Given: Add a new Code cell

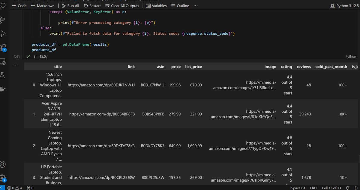Looking at the screenshot, I should point(19,6).
